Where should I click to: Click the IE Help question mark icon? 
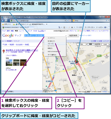pyautogui.click(x=105, y=27)
